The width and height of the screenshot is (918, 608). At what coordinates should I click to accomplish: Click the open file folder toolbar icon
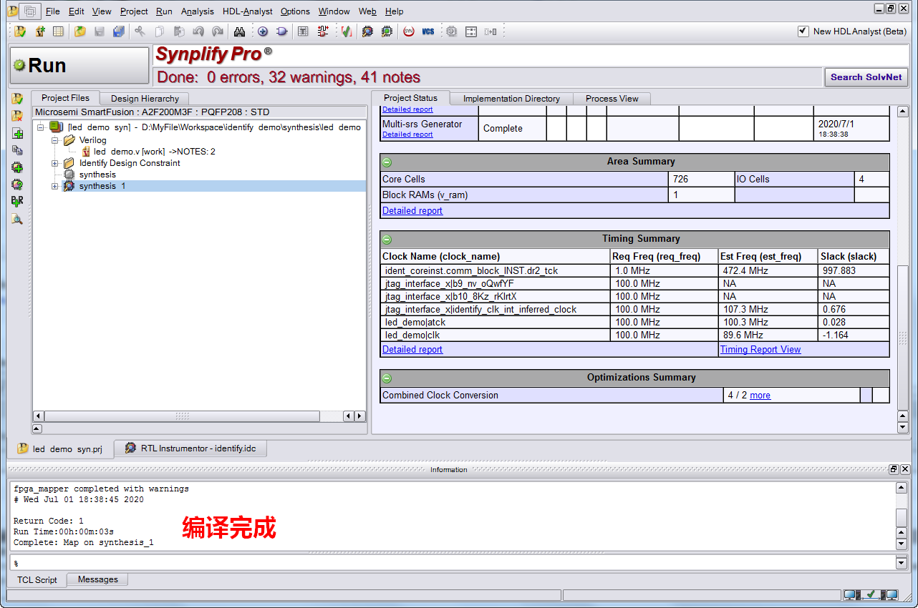[80, 31]
